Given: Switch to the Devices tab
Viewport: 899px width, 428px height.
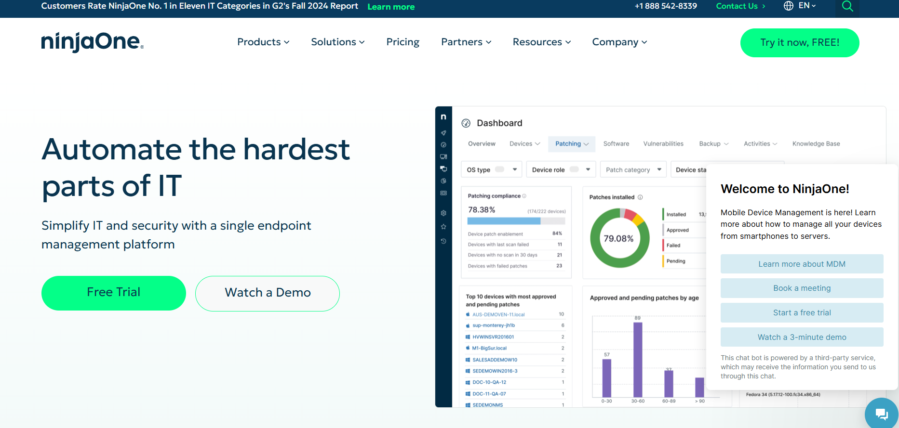Looking at the screenshot, I should pos(525,144).
